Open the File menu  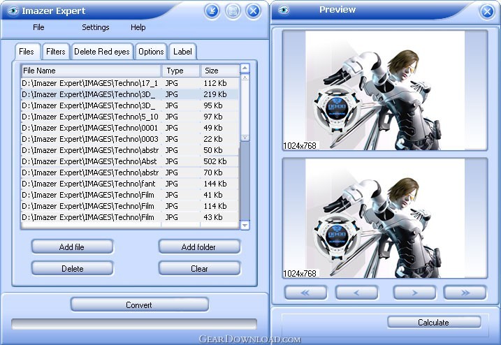pyautogui.click(x=38, y=27)
